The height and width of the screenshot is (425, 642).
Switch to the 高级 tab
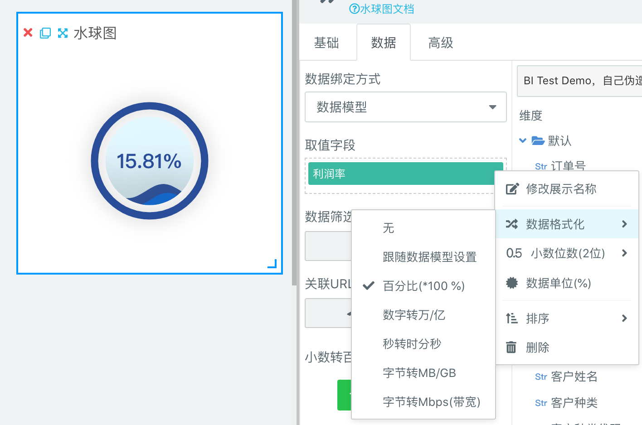point(441,43)
